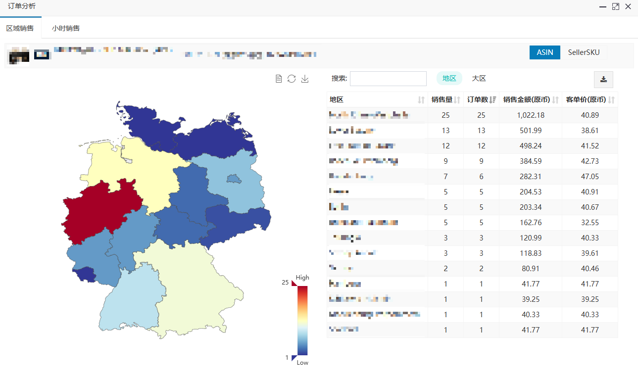Sort table by 销售量 column
638x382 pixels.
pos(457,100)
